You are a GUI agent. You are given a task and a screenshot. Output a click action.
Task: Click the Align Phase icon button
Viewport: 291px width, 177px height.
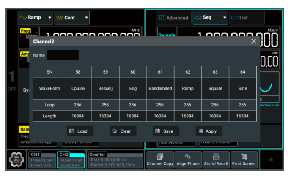[x=188, y=160]
